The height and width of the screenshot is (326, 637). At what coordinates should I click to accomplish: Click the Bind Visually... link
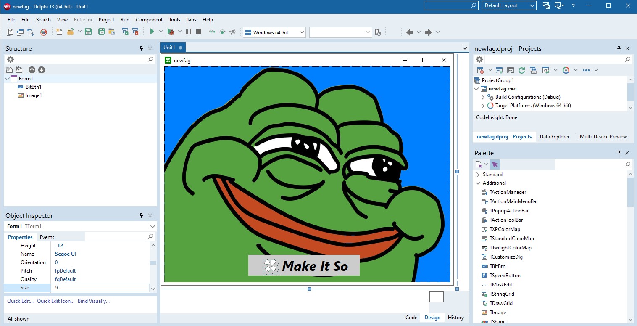pyautogui.click(x=94, y=301)
